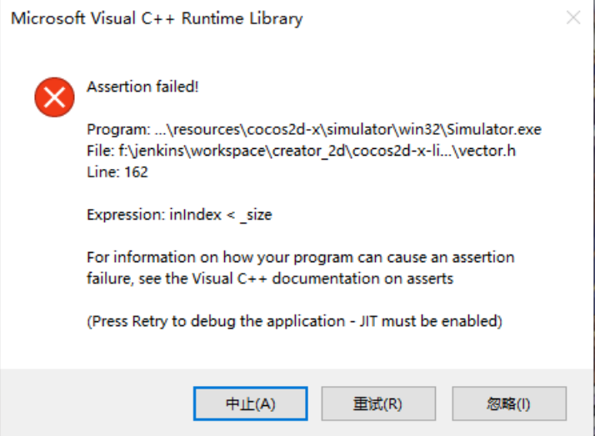This screenshot has height=436, width=595.
Task: Click the Microsoft Visual C++ Runtime Library title
Action: (157, 18)
